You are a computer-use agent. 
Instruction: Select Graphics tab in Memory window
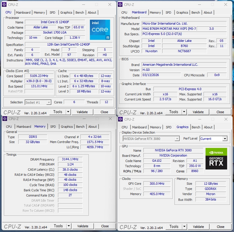pos(67,127)
